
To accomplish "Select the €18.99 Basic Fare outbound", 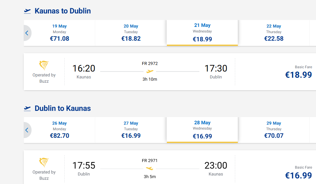I will pyautogui.click(x=299, y=72).
